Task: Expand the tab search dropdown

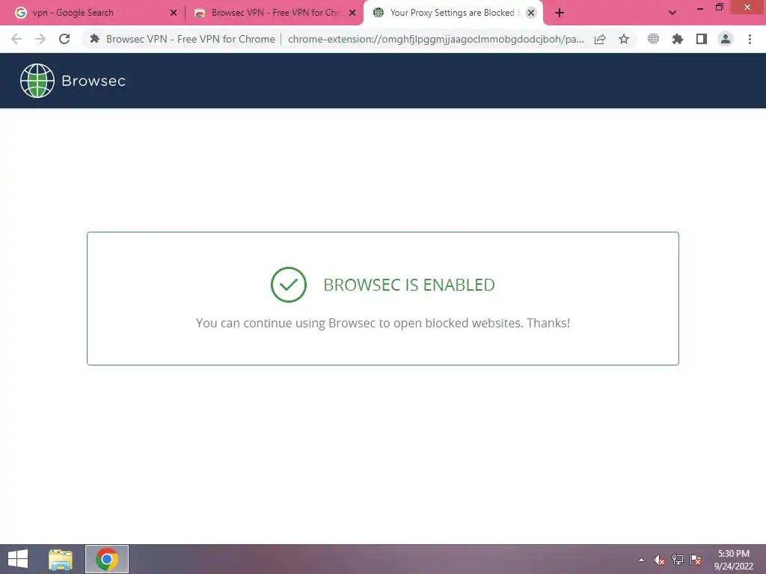Action: tap(672, 13)
